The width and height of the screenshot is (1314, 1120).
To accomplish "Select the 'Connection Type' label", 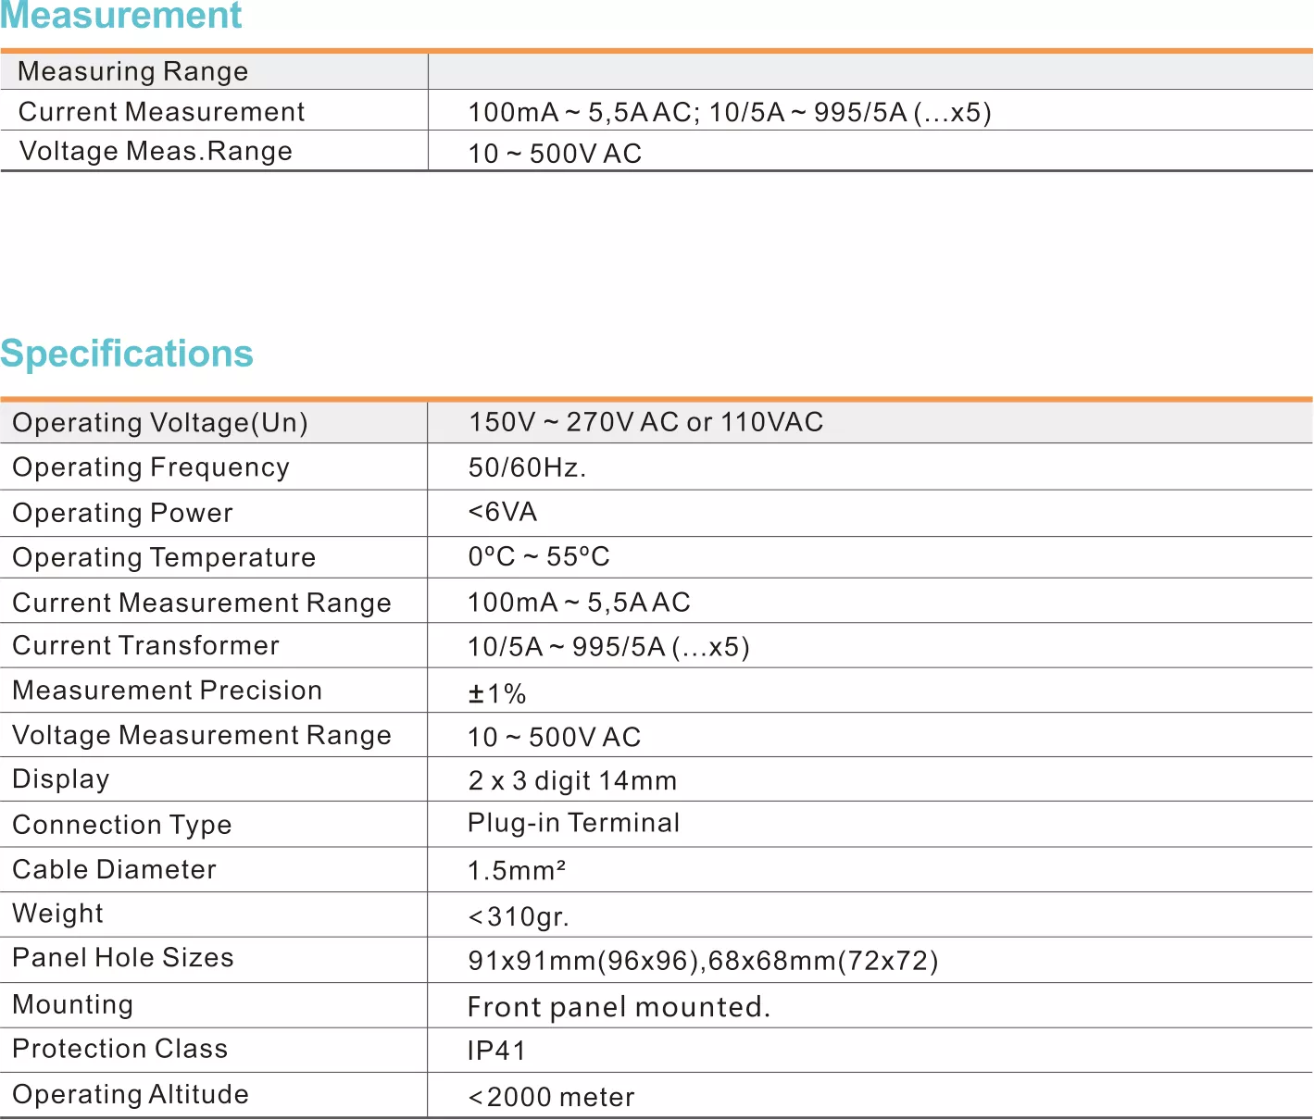I will click(122, 826).
